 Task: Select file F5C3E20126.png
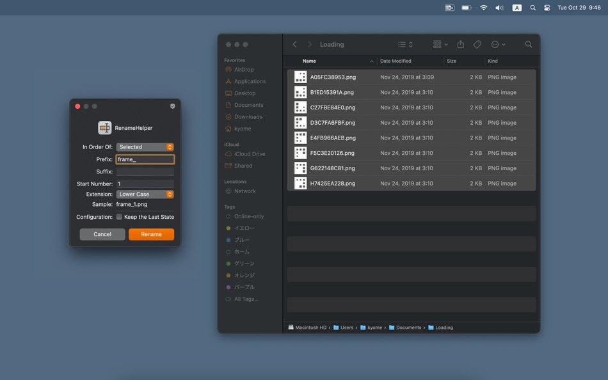click(412, 153)
